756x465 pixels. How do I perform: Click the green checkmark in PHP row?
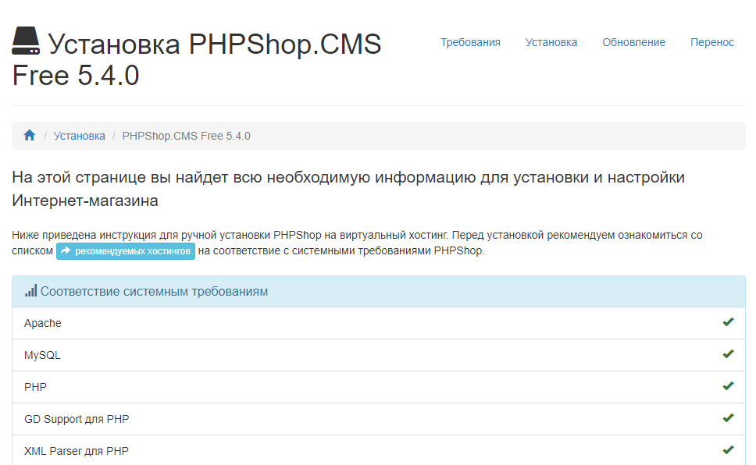tap(728, 386)
